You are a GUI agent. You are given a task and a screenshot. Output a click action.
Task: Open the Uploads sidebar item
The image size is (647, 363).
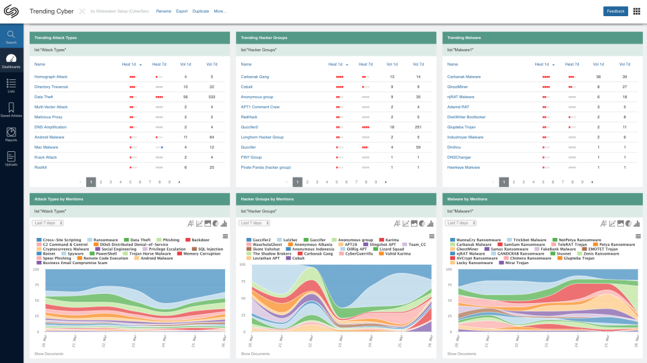pos(11,159)
